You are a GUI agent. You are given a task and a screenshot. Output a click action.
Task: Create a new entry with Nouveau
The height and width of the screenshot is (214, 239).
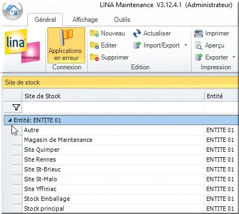(107, 33)
